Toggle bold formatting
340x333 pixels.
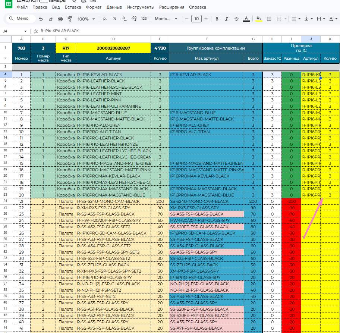[x=217, y=19]
